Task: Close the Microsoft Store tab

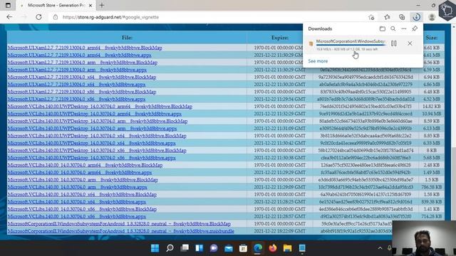Action: click(x=90, y=5)
